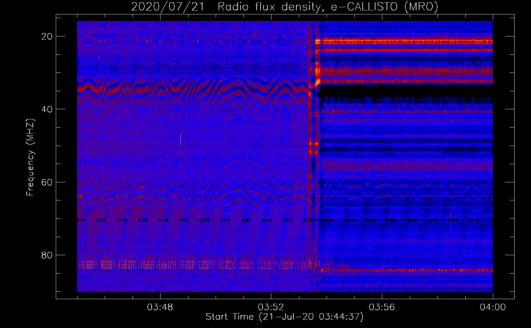The width and height of the screenshot is (531, 328).
Task: Click the 04:00 time tick label
Action: (493, 307)
